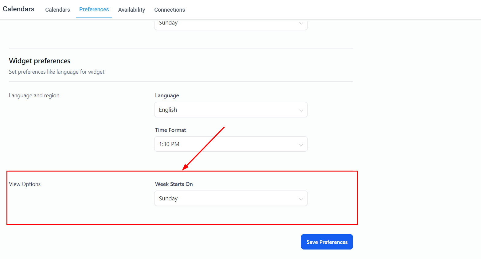Click the Language and region section label
Screen dimensions: 481x259
tap(34, 95)
